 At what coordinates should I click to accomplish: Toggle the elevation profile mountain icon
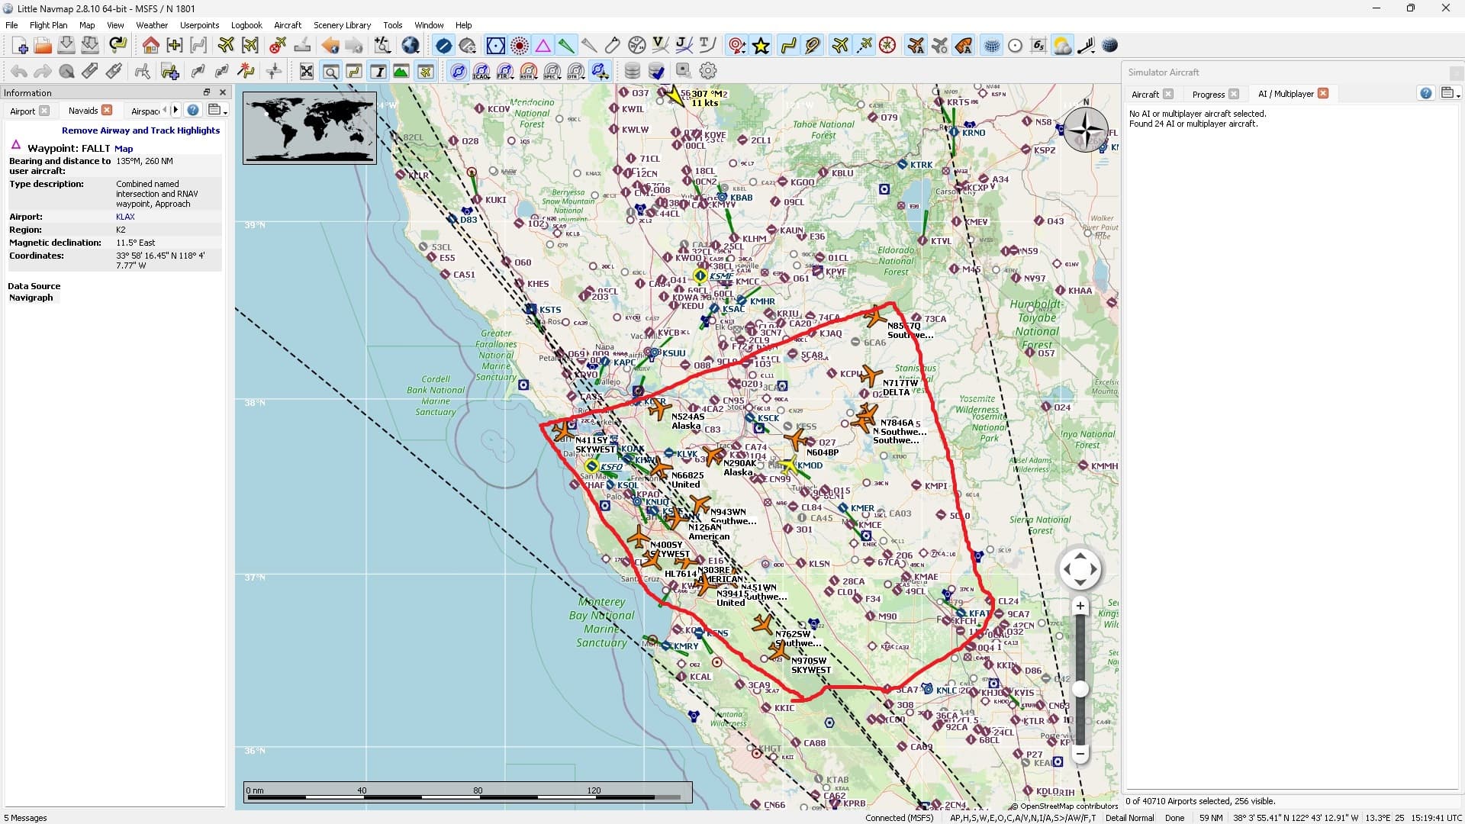tap(401, 71)
